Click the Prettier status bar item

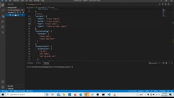point(162,91)
